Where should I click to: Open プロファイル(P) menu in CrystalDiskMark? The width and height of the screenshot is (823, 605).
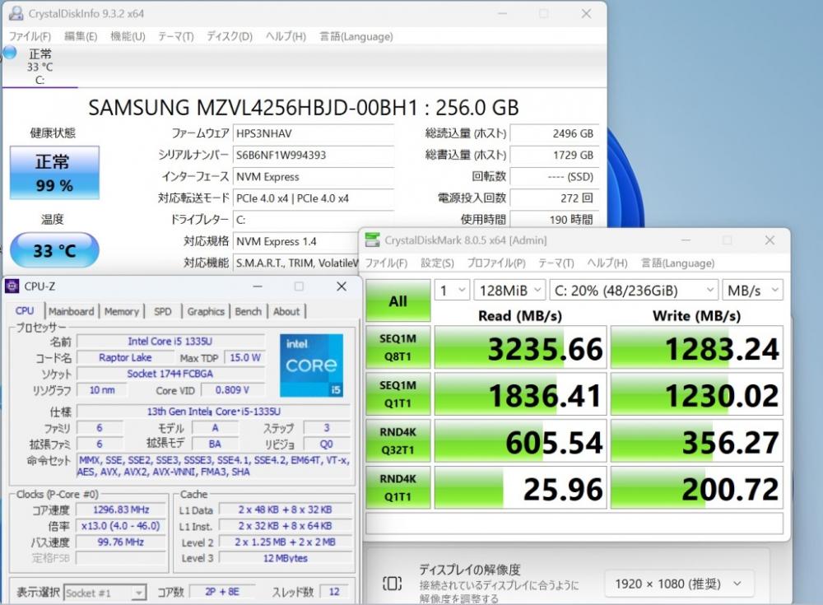coord(496,263)
